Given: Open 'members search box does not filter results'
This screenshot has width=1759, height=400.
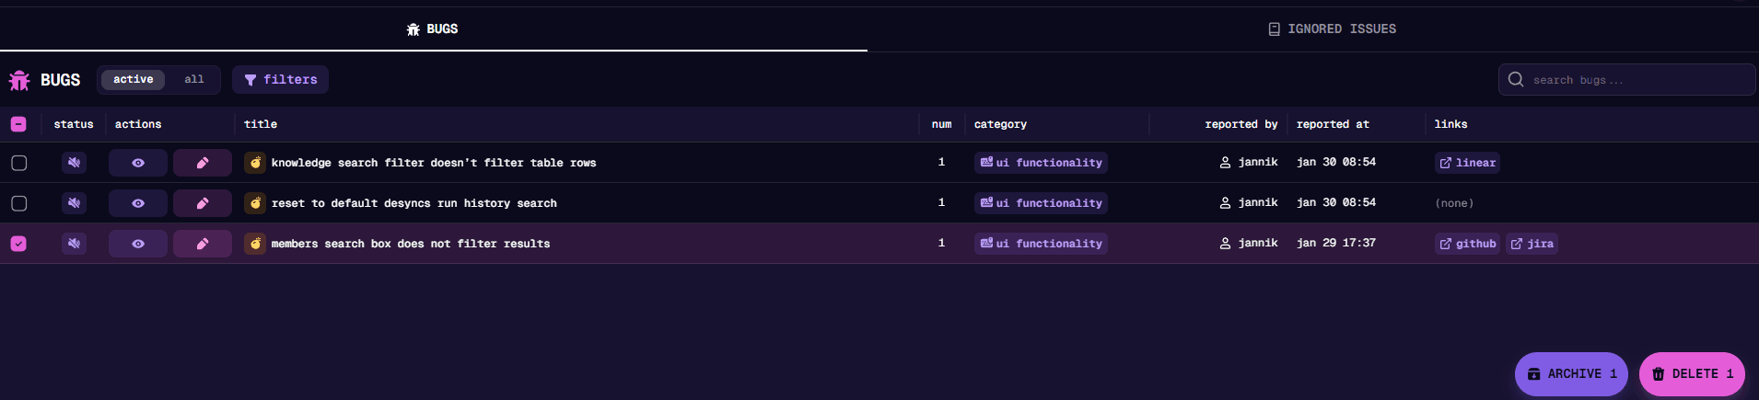Looking at the screenshot, I should [411, 244].
